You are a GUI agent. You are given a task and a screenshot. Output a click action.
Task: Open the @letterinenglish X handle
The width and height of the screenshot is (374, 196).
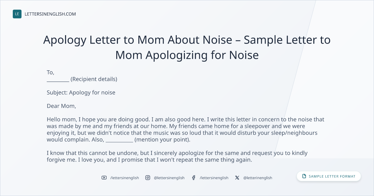258,178
